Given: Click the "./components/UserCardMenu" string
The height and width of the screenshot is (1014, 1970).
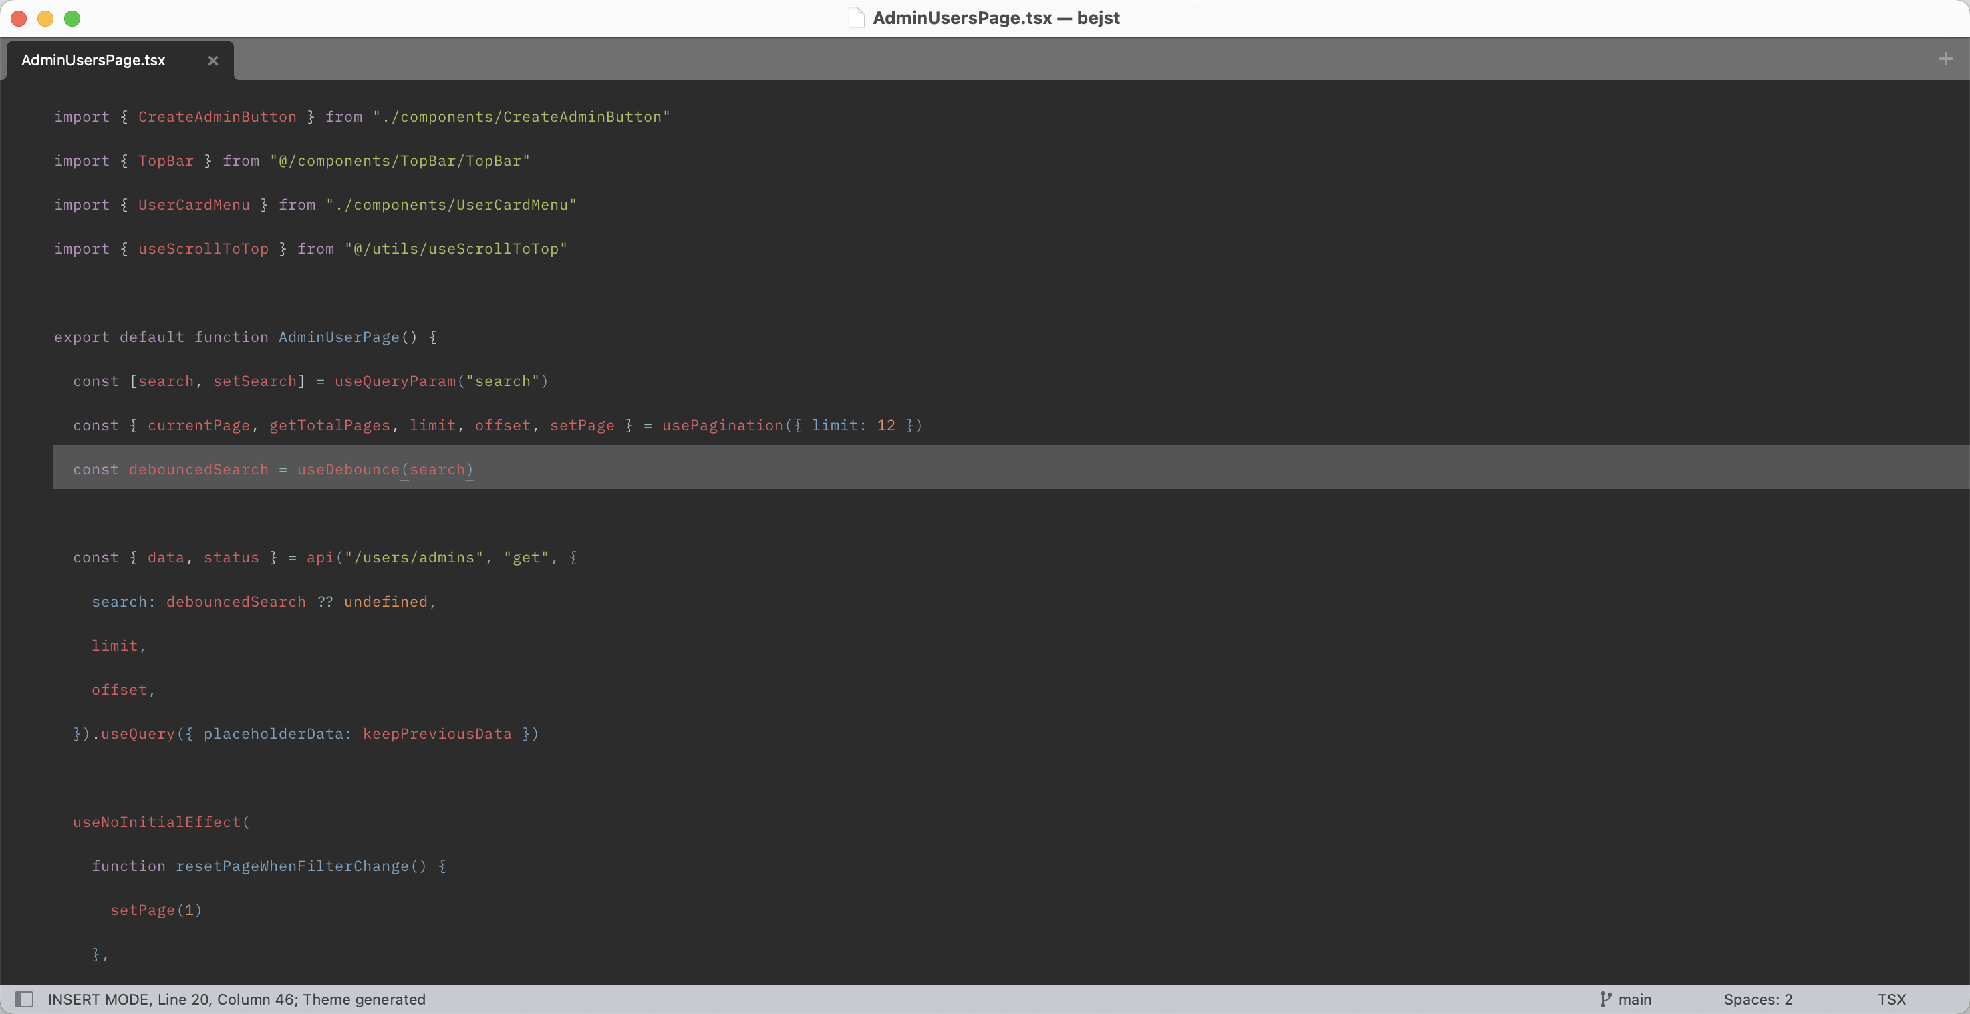Looking at the screenshot, I should click(x=451, y=205).
